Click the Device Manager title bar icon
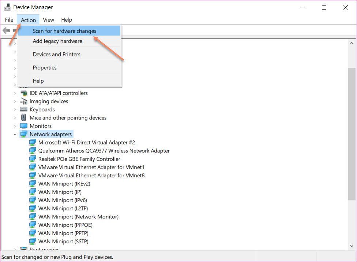This screenshot has width=357, height=262. (x=7, y=7)
